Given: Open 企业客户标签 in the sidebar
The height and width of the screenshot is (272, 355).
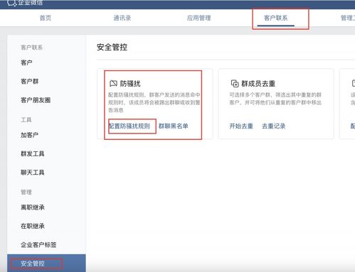Looking at the screenshot, I should (x=38, y=245).
